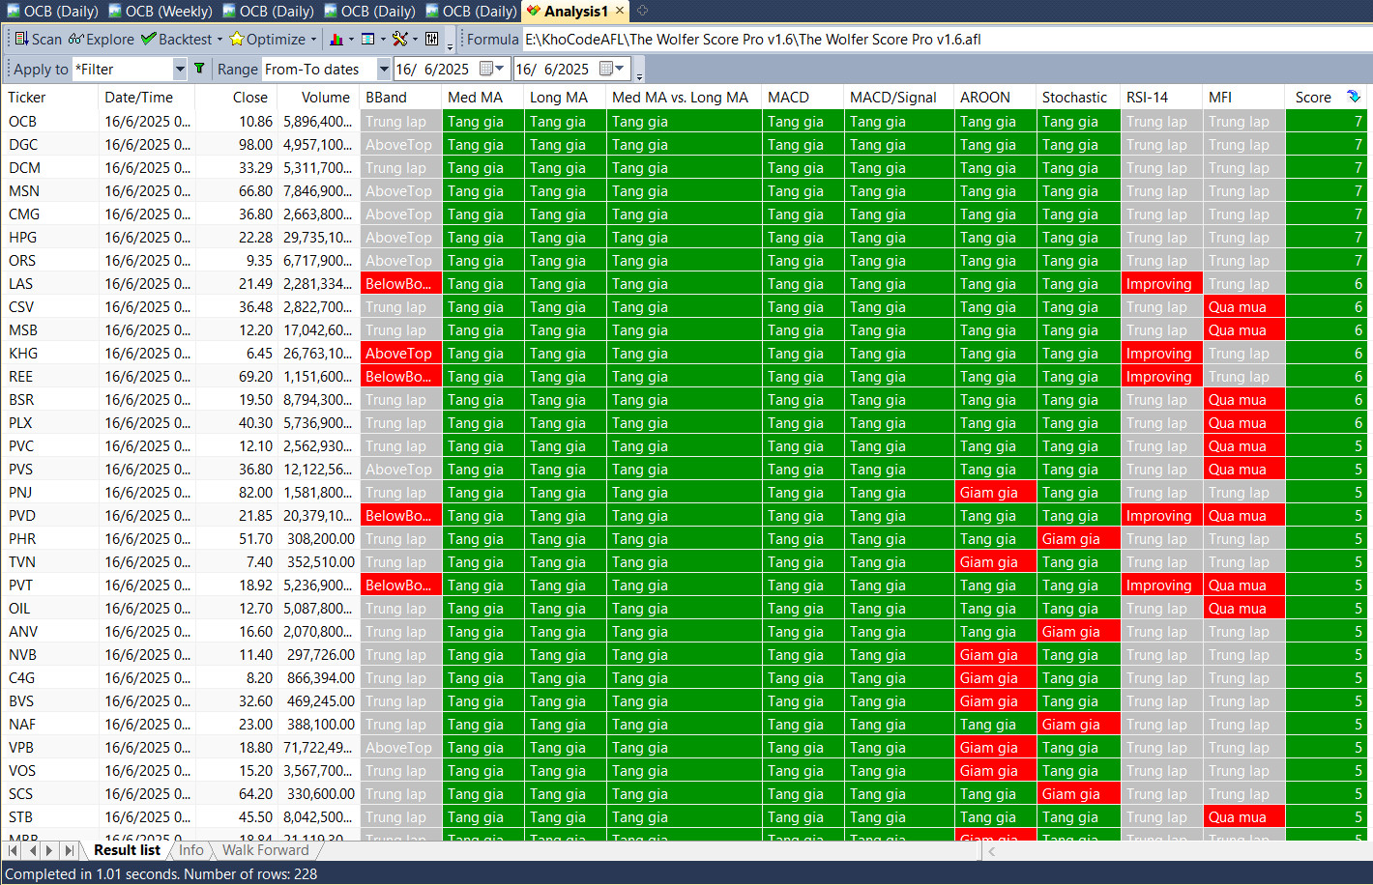
Task: Click the green filter funnel icon
Action: click(199, 69)
